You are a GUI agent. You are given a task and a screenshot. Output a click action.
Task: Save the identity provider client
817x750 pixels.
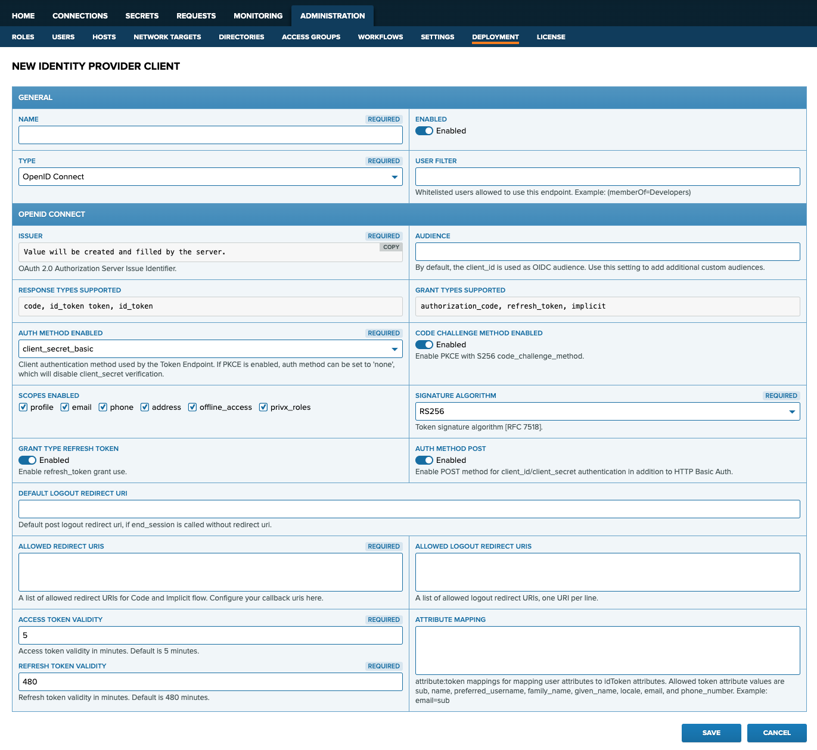[712, 733]
